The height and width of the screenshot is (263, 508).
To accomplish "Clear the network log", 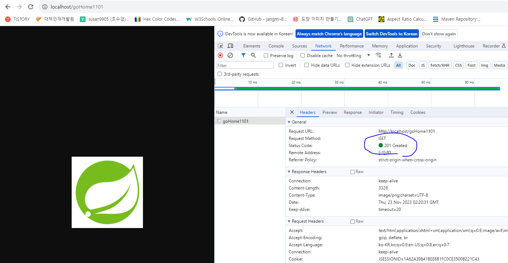I will (230, 55).
